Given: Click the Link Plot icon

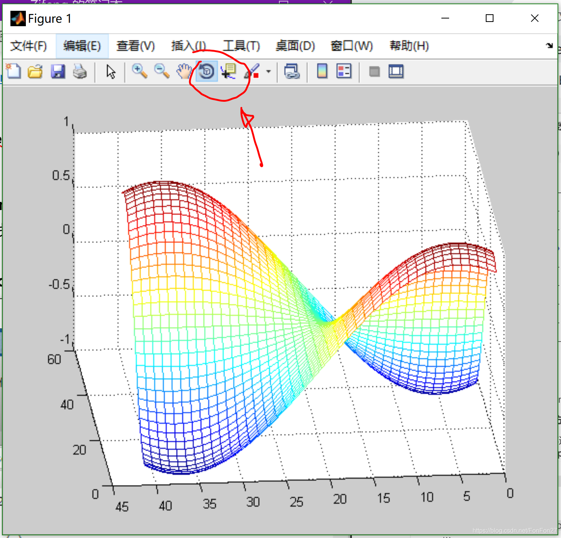Looking at the screenshot, I should tap(292, 72).
